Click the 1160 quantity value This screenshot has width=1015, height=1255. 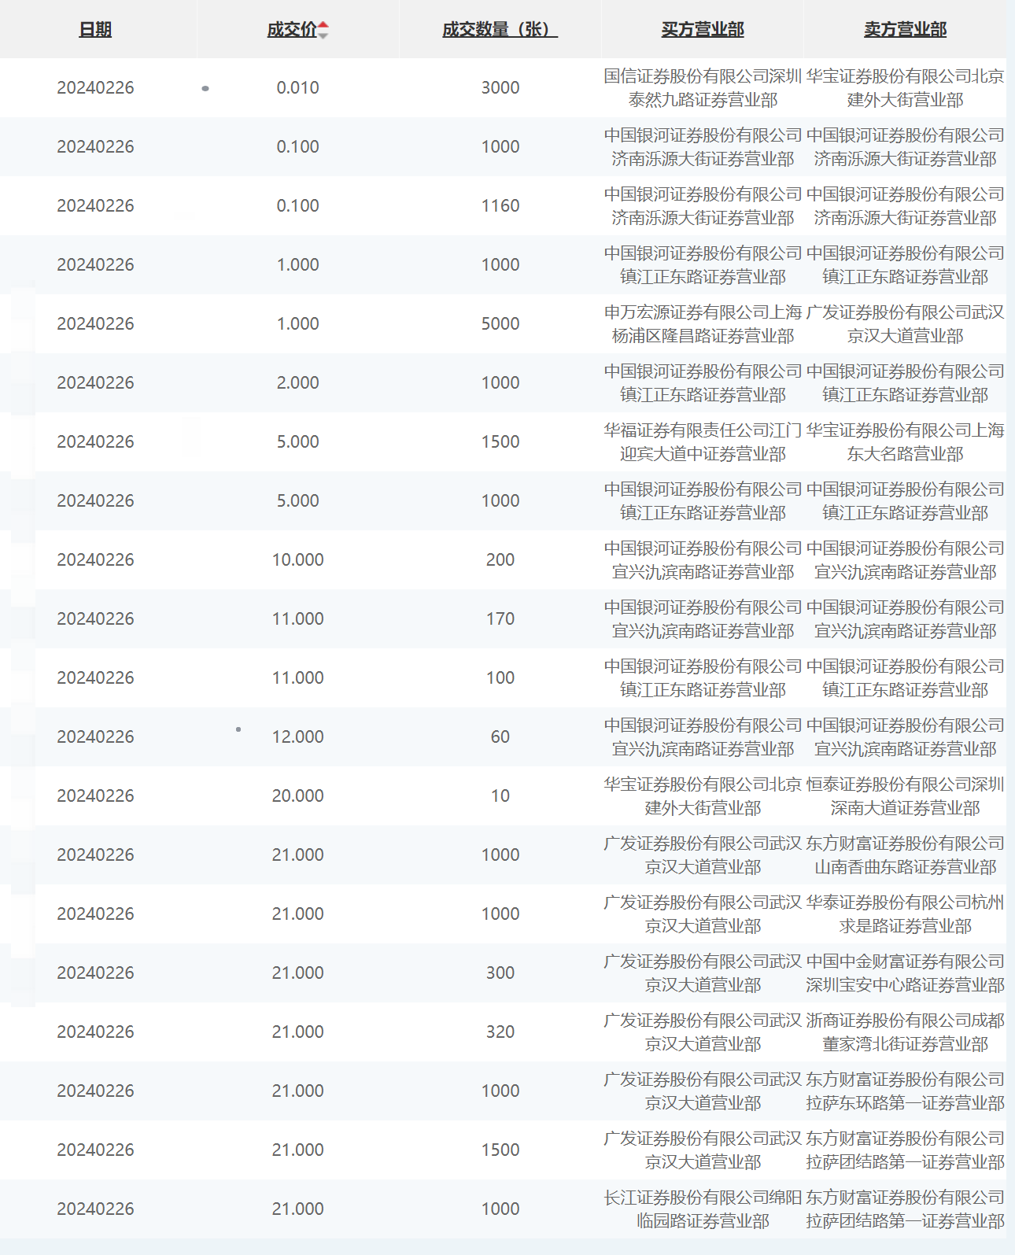(500, 205)
